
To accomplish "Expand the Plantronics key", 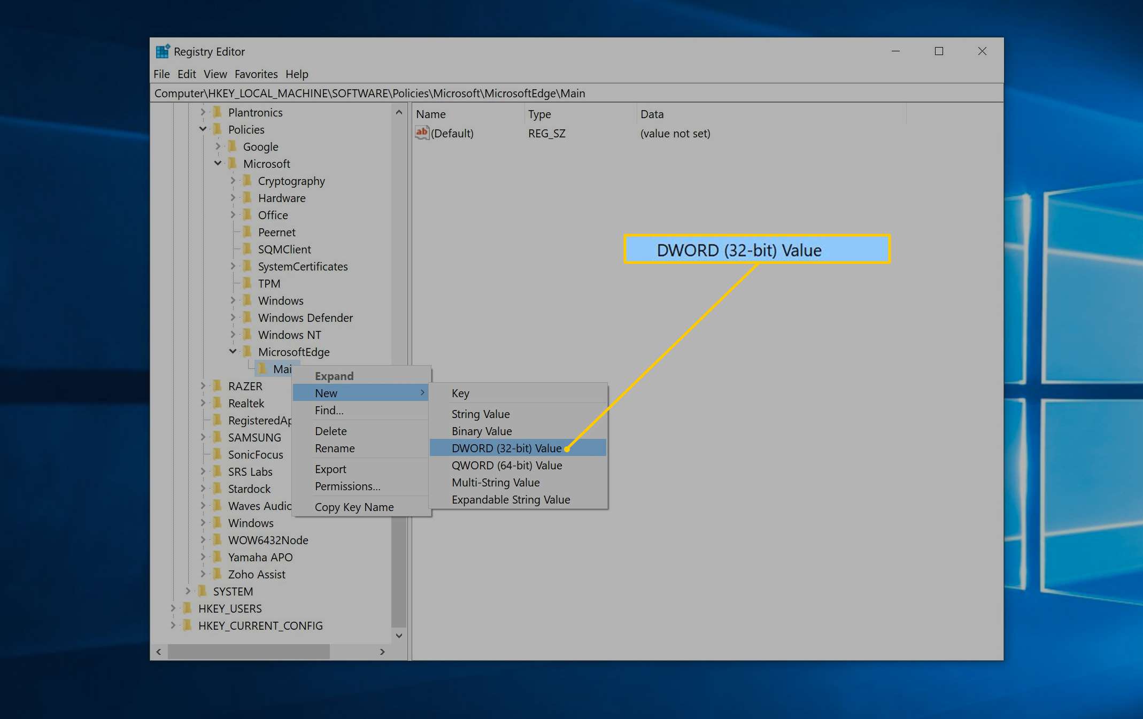I will [203, 112].
